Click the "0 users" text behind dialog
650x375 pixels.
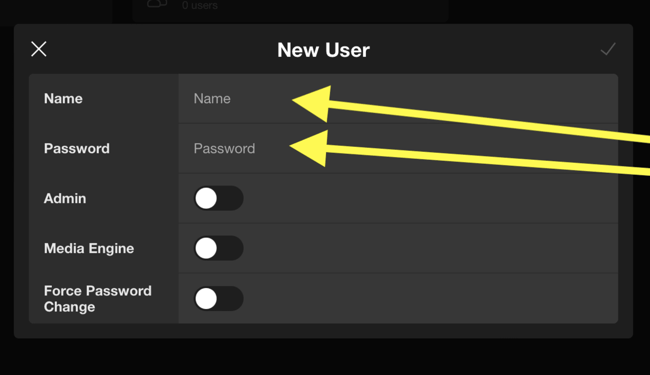coord(200,6)
